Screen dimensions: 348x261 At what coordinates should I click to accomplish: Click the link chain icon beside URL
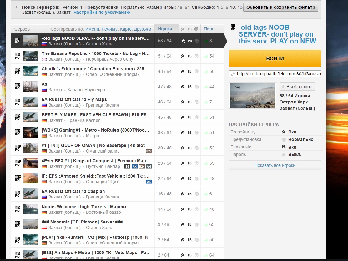pos(233,74)
